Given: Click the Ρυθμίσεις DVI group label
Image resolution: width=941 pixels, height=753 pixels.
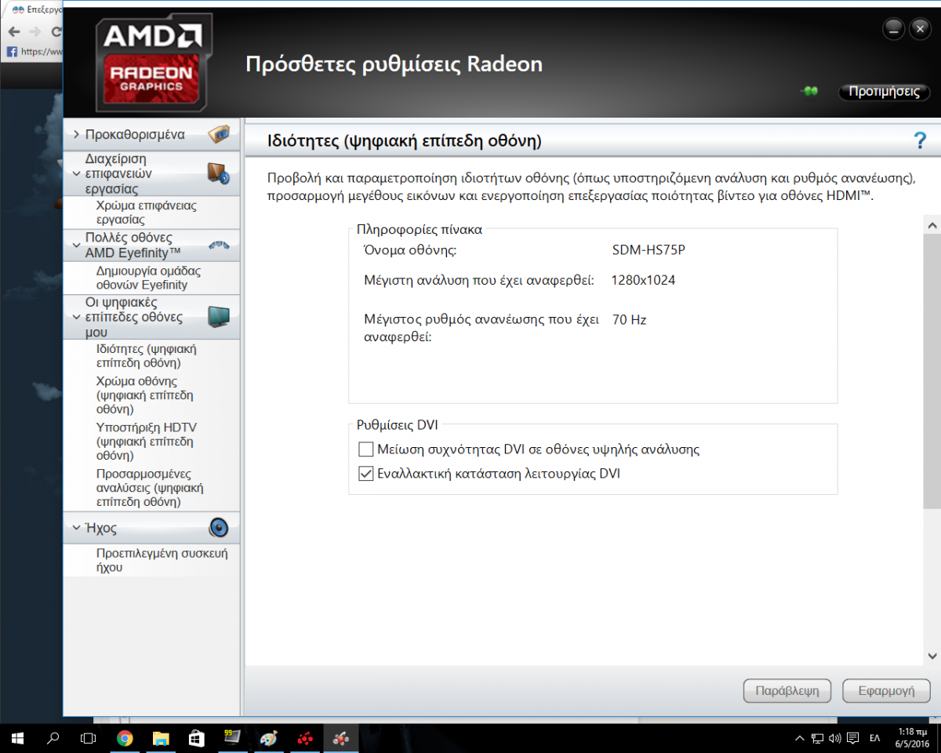Looking at the screenshot, I should pyautogui.click(x=398, y=425).
